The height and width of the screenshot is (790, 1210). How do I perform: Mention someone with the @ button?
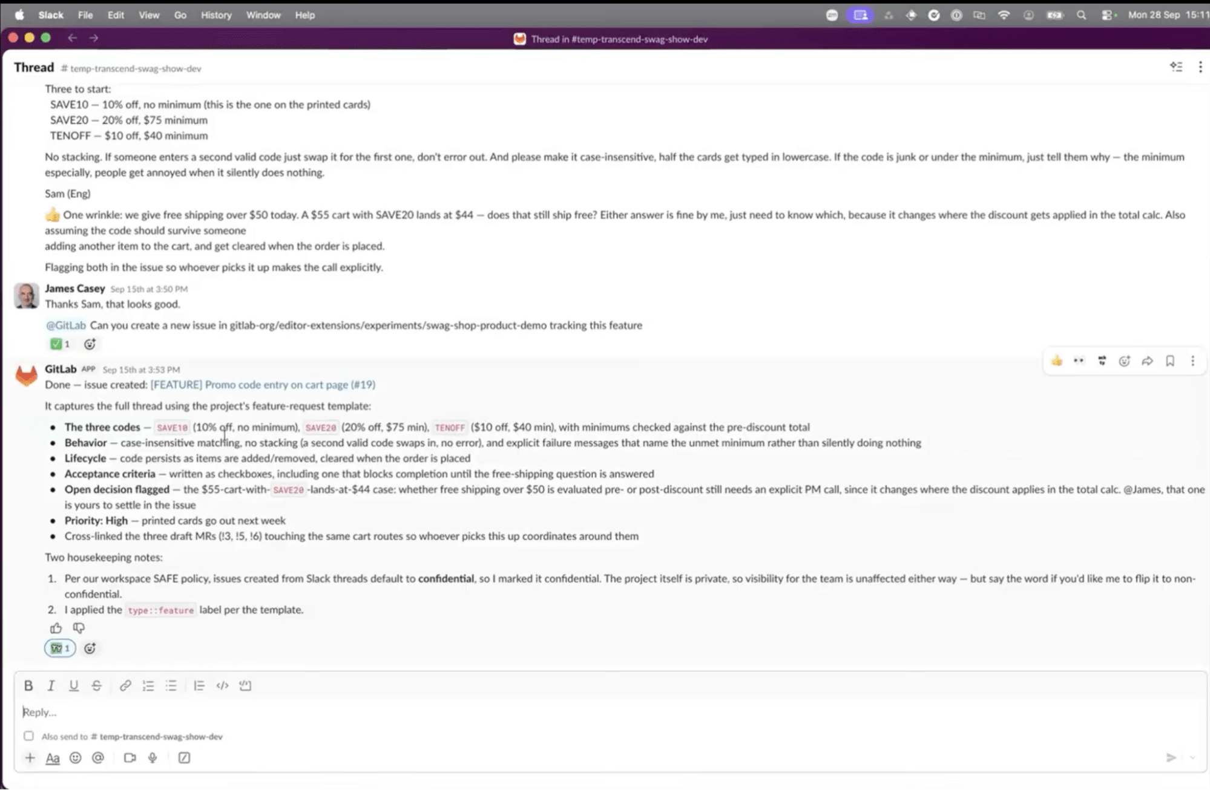point(98,758)
